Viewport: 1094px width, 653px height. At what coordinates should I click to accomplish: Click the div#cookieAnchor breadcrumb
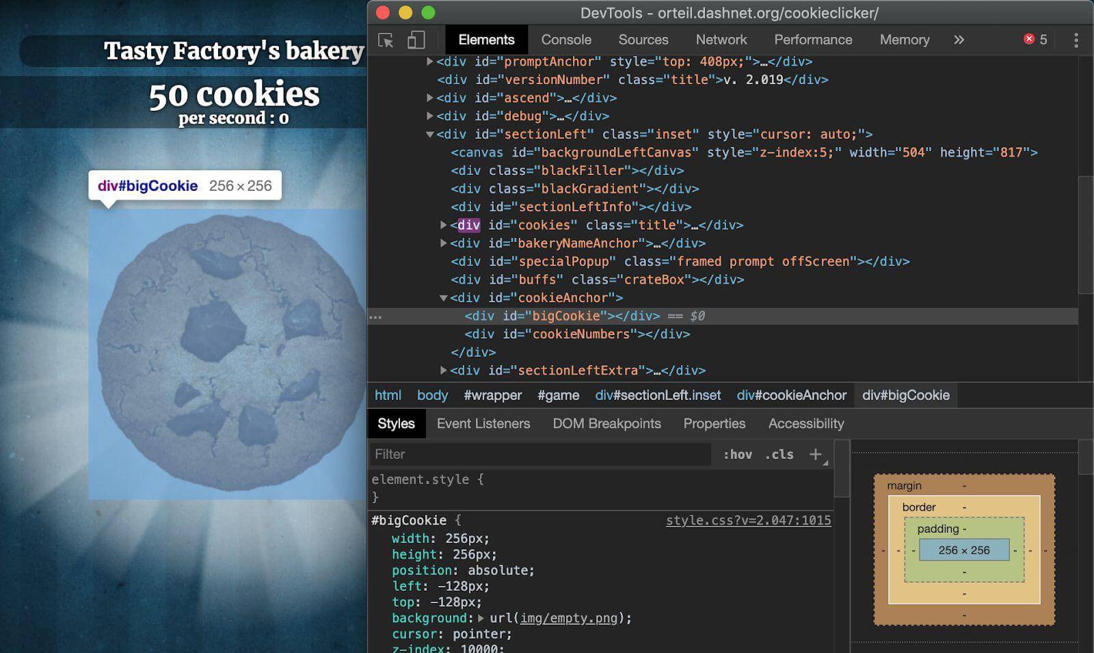point(792,395)
